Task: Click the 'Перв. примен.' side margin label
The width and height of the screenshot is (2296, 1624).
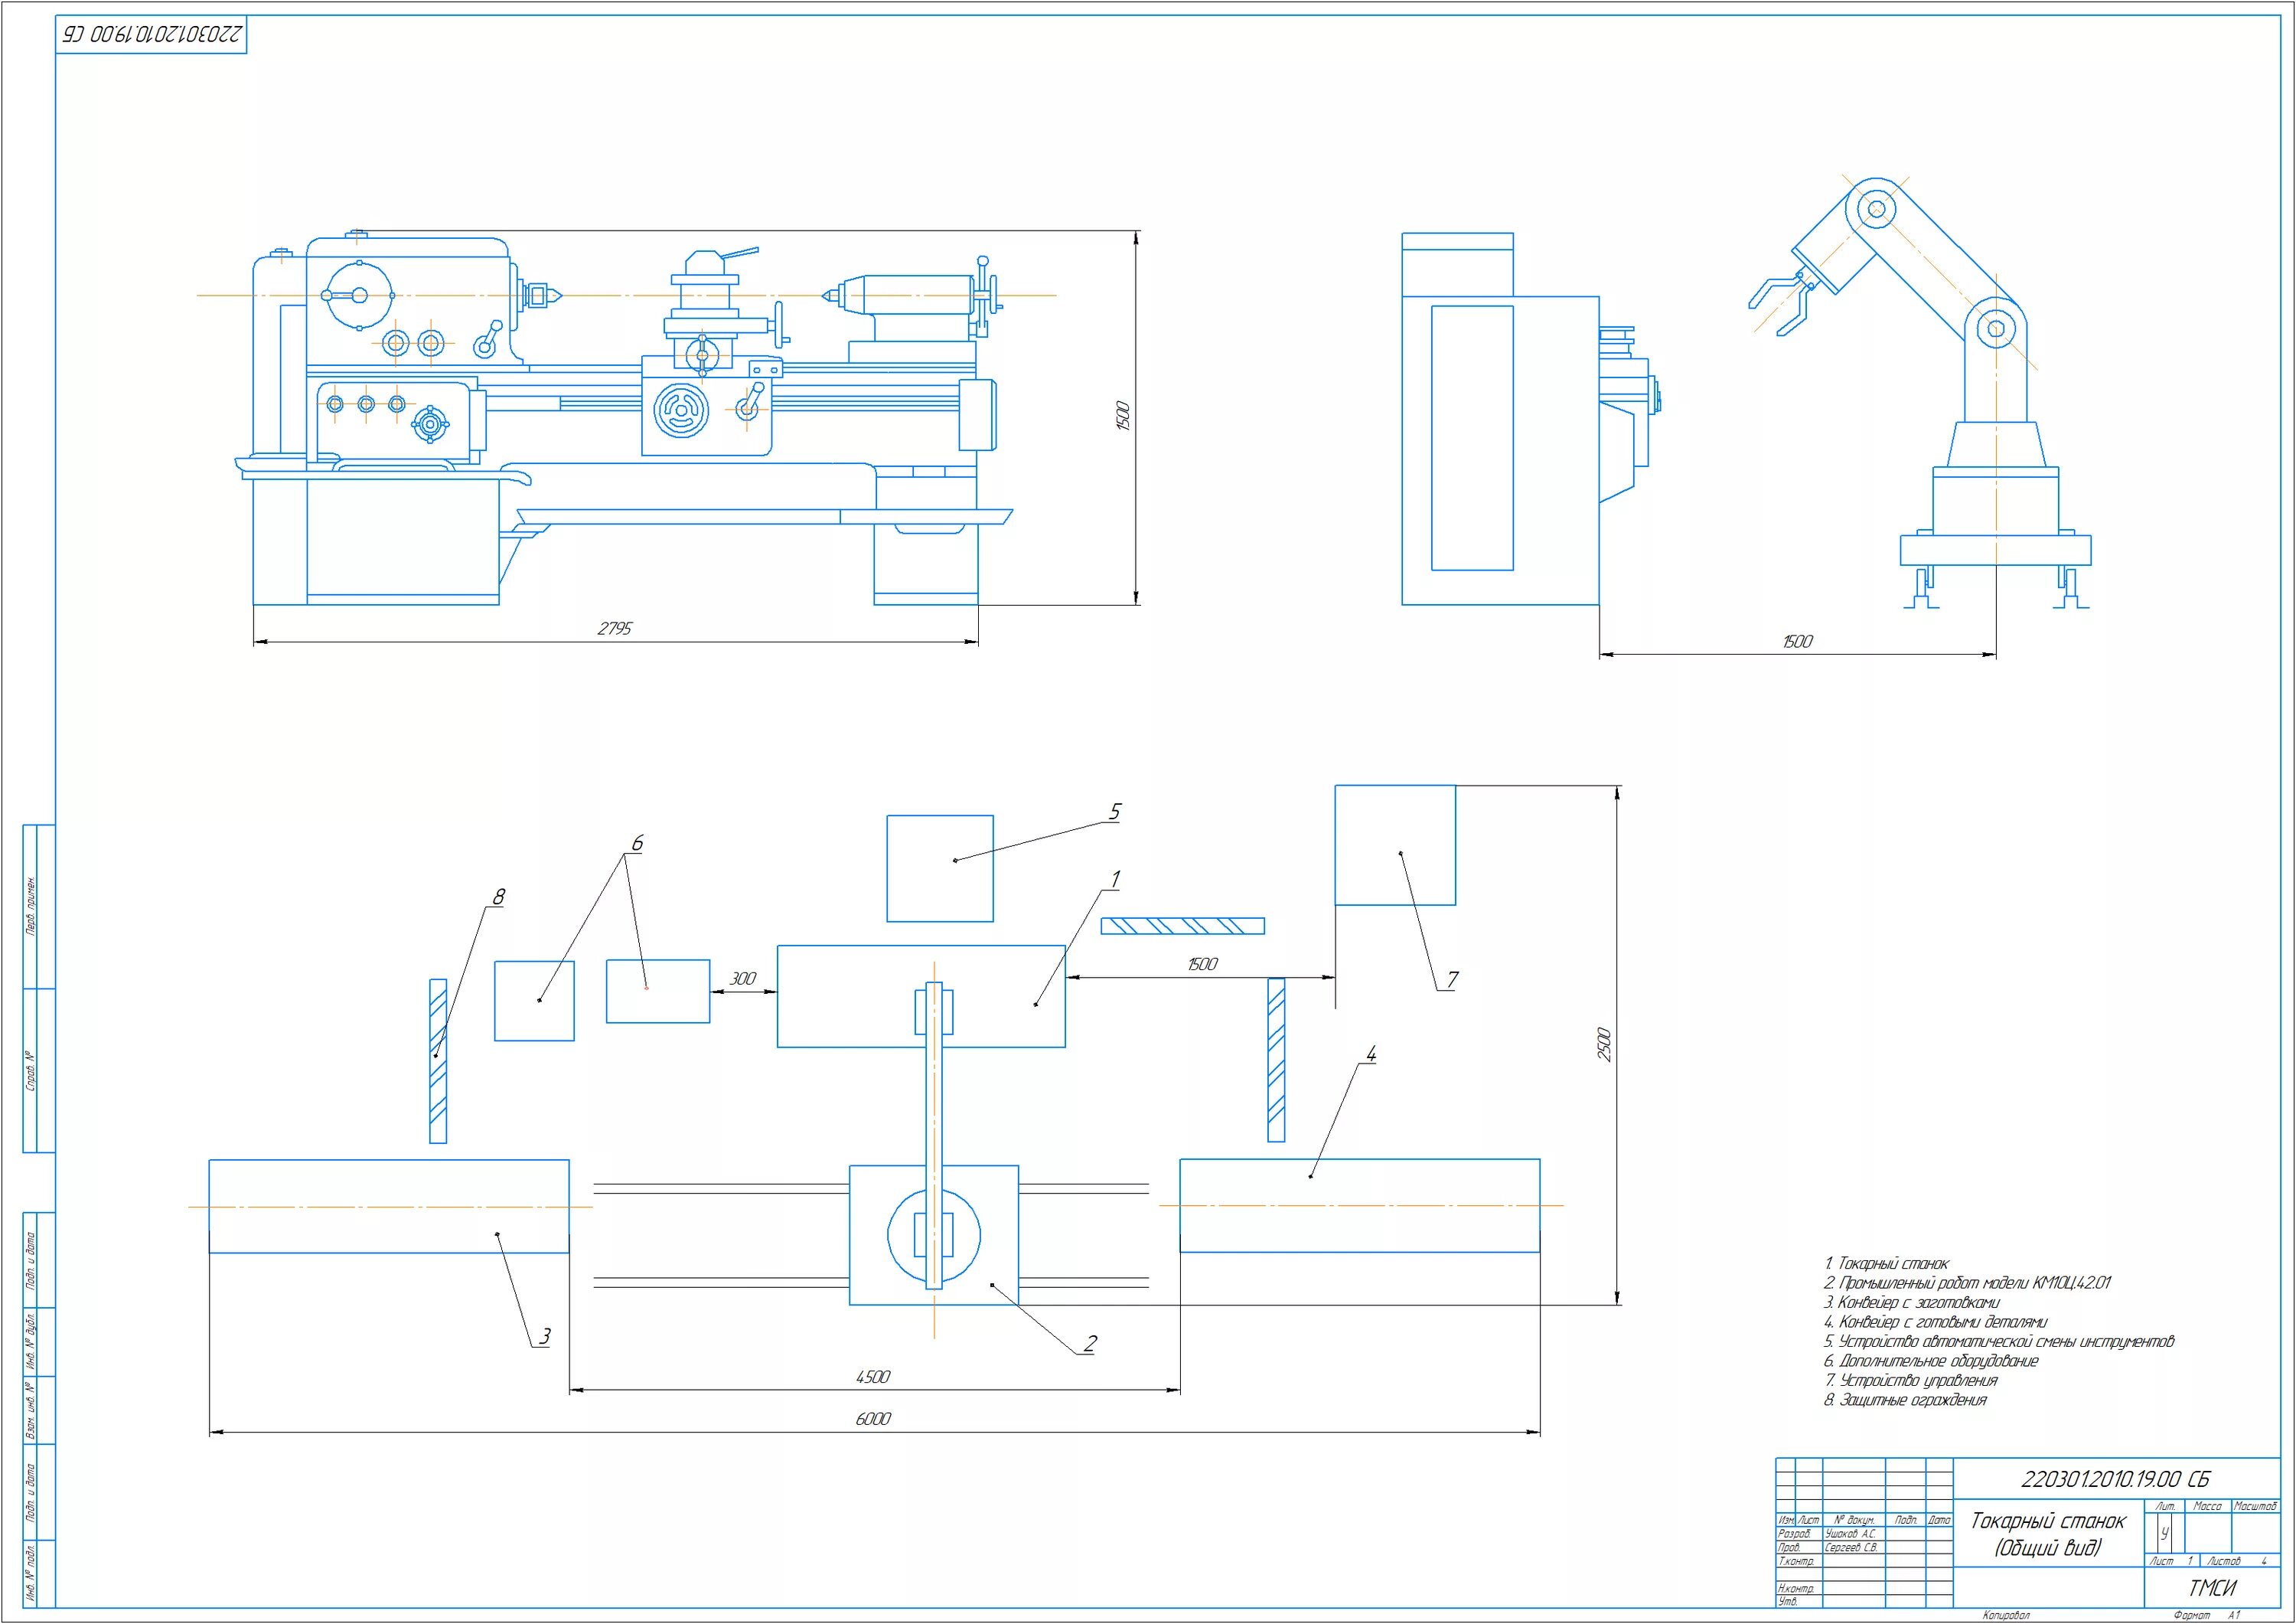Action: pyautogui.click(x=33, y=906)
